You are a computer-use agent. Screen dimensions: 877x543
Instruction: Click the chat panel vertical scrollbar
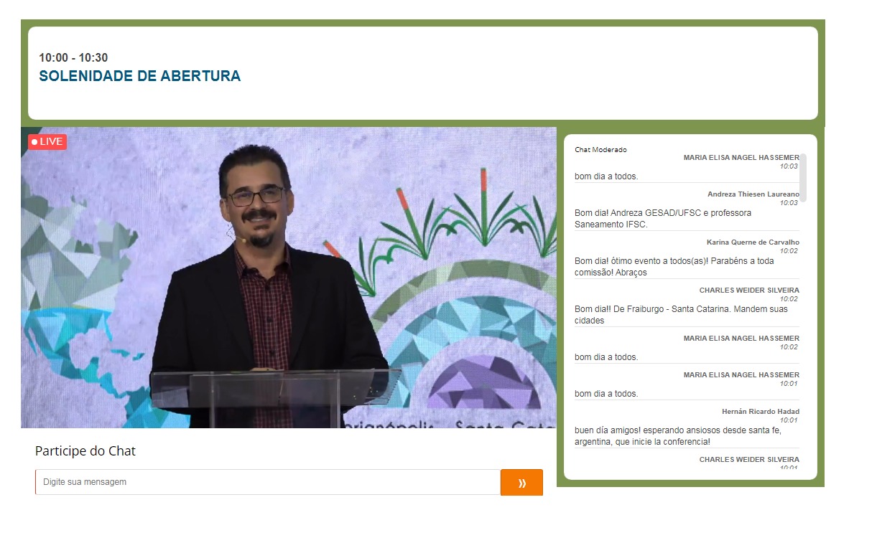click(x=803, y=177)
